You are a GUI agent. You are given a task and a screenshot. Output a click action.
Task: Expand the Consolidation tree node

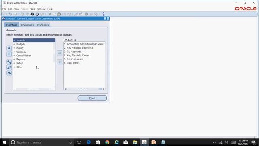pos(14,56)
